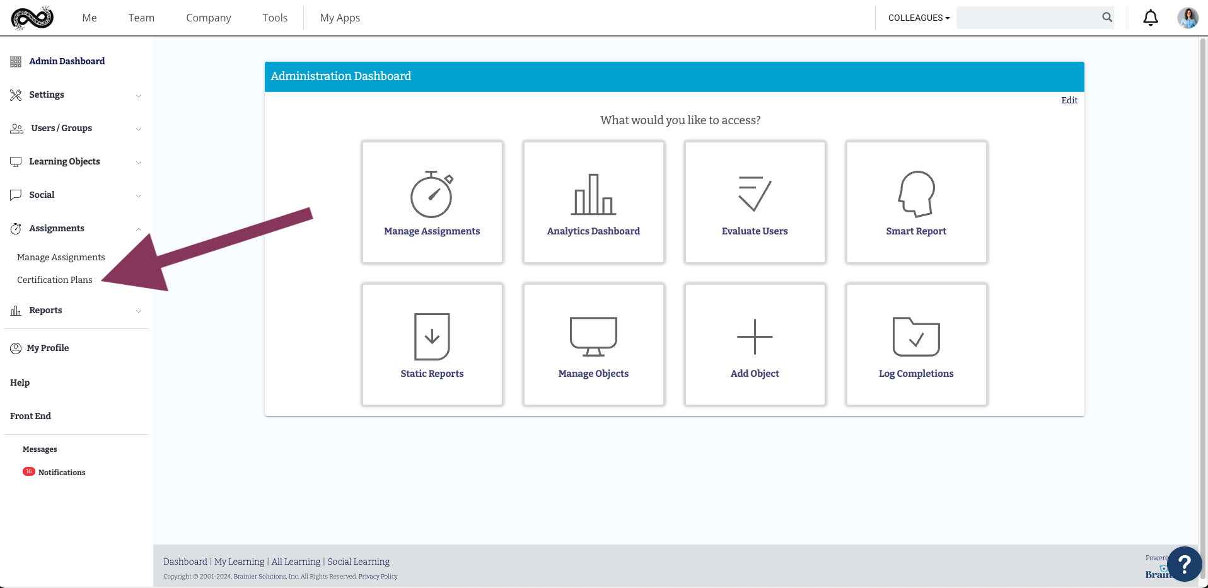This screenshot has width=1208, height=588.
Task: Click the infinity logo in header
Action: 32,18
